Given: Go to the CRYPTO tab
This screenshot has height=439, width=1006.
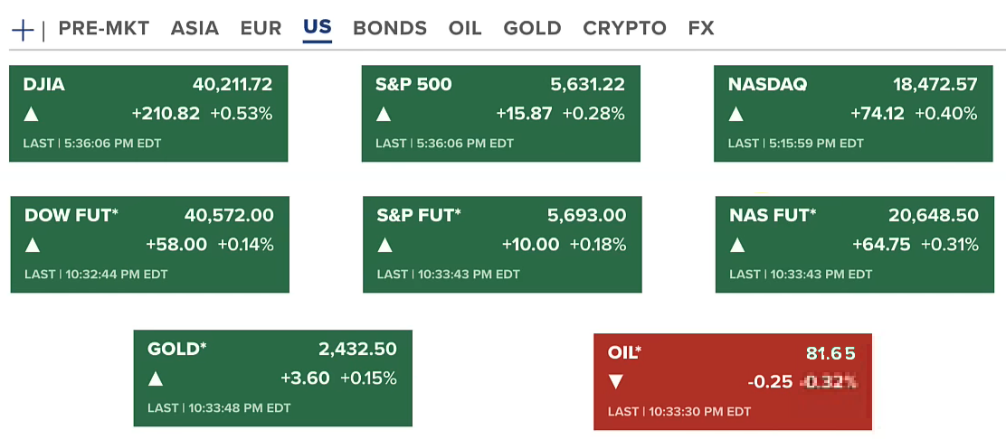Looking at the screenshot, I should coord(624,28).
